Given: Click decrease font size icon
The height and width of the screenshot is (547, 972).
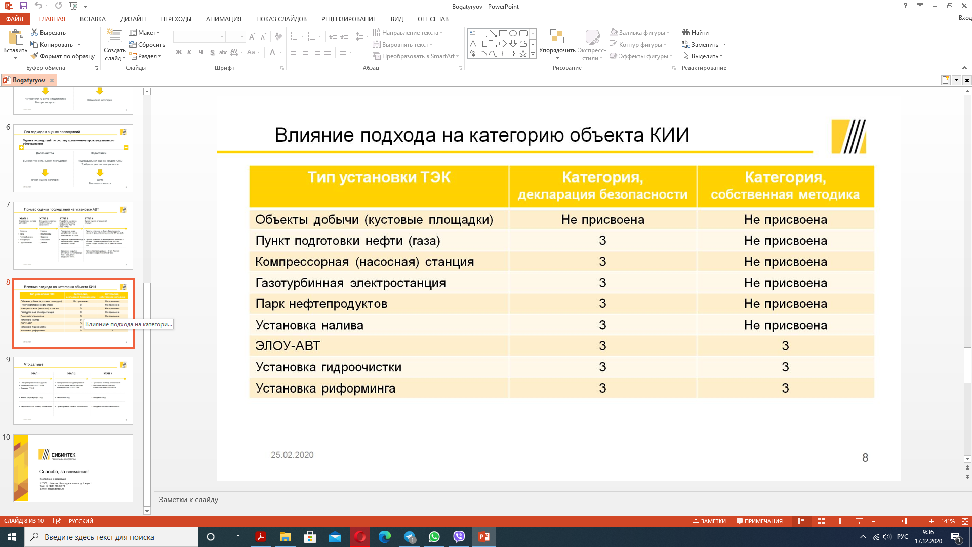Looking at the screenshot, I should (263, 36).
